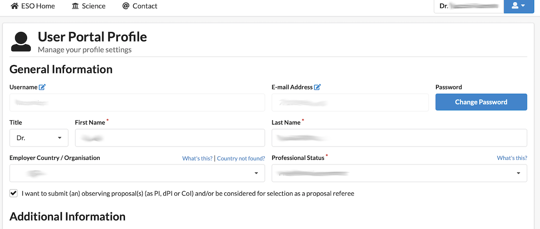
Task: Open the Contact menu item
Action: 145,6
